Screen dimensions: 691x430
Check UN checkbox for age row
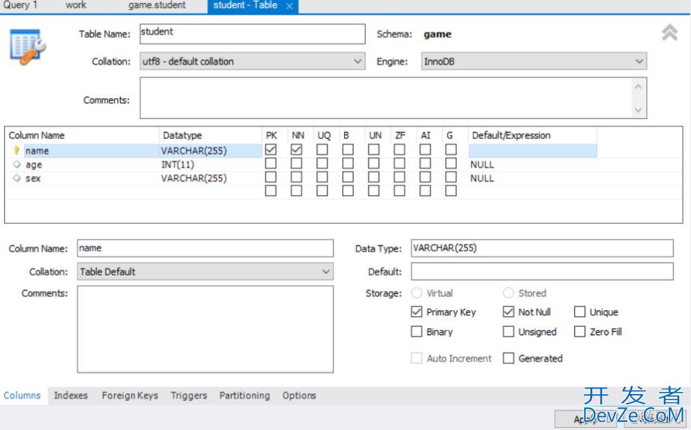[374, 164]
